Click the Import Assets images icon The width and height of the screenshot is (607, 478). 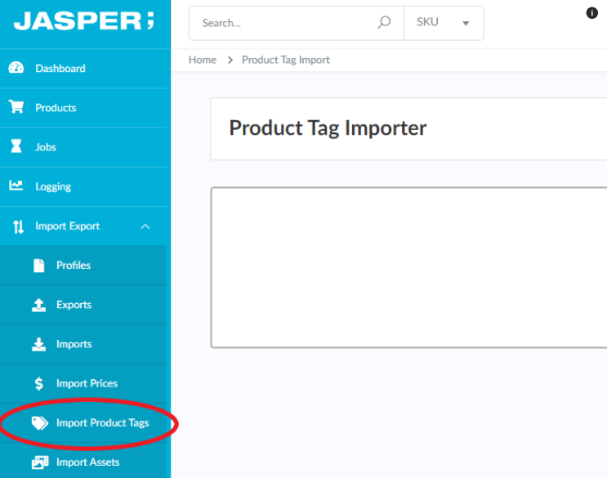39,462
